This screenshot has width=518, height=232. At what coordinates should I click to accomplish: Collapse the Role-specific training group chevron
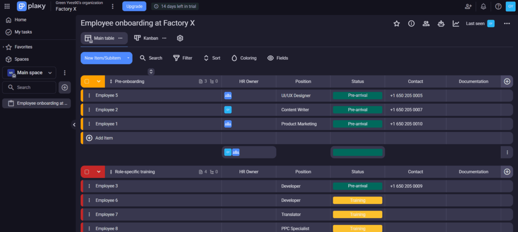pos(98,171)
